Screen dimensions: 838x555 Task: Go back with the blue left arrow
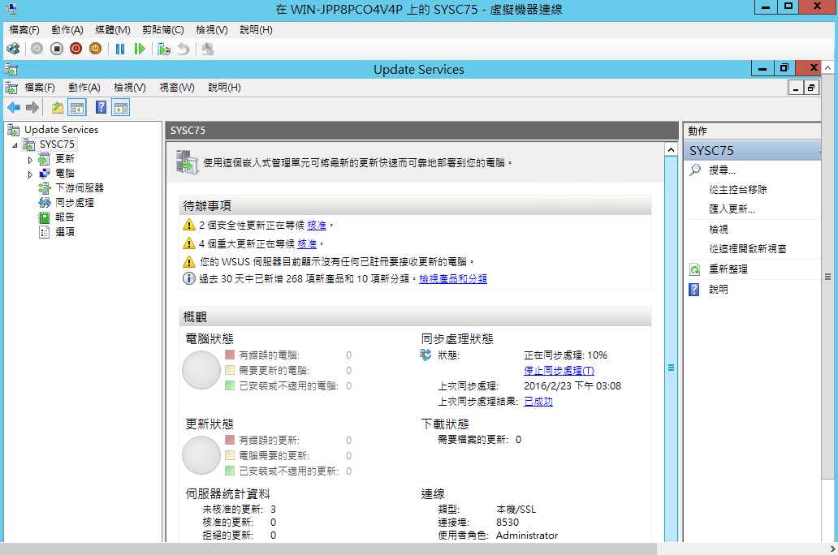tap(14, 108)
